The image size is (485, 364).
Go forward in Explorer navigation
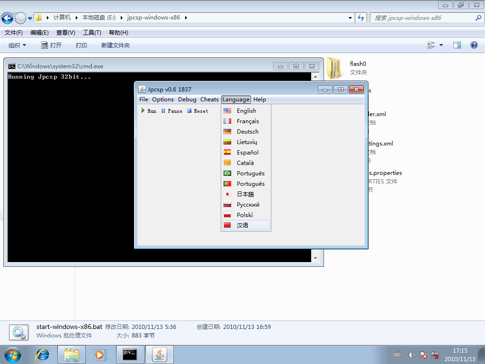(x=20, y=18)
